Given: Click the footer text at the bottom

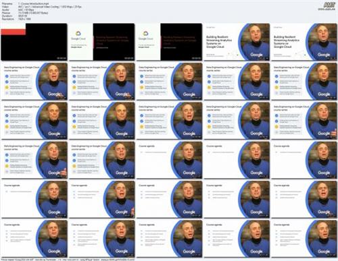Looking at the screenshot, I should [68, 260].
